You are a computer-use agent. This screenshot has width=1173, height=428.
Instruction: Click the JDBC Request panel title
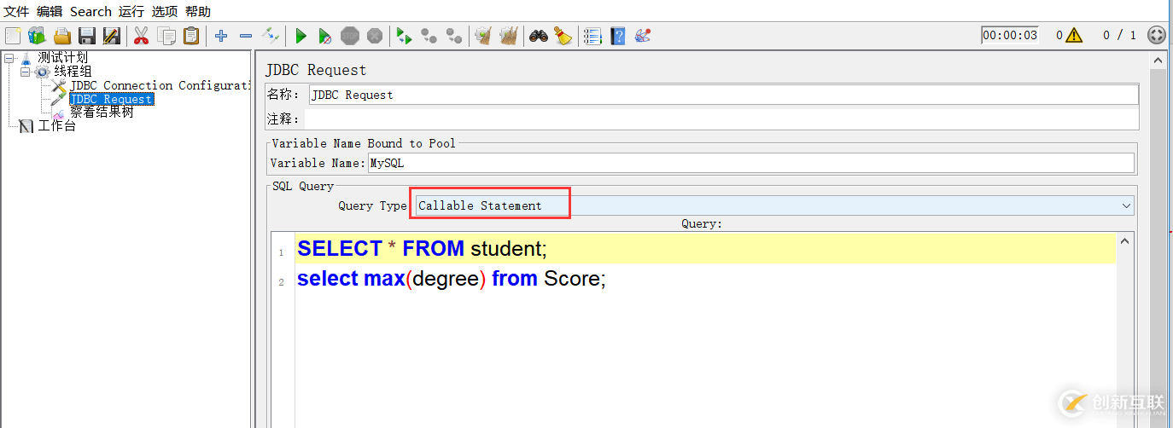(316, 70)
